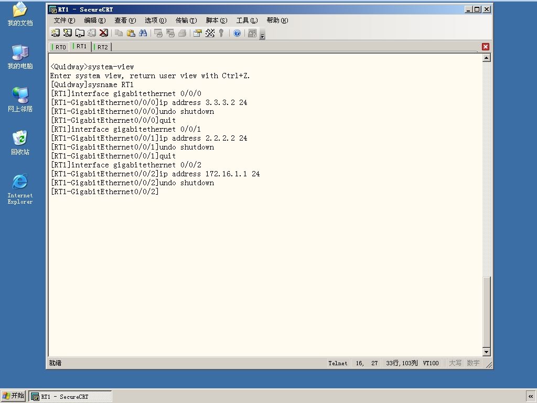Select the 我的电脑 desktop icon
The height and width of the screenshot is (403, 537).
(x=20, y=57)
